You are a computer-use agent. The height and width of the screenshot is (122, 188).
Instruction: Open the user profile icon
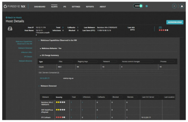point(182,6)
